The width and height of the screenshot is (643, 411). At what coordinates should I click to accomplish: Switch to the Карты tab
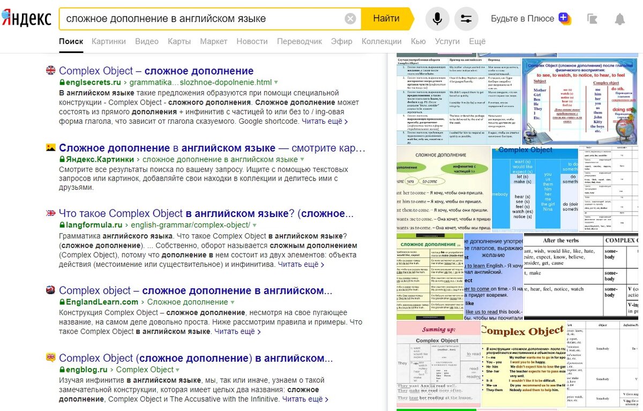click(x=179, y=41)
